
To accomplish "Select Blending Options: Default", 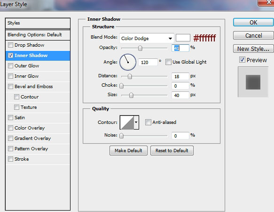I will point(38,35).
